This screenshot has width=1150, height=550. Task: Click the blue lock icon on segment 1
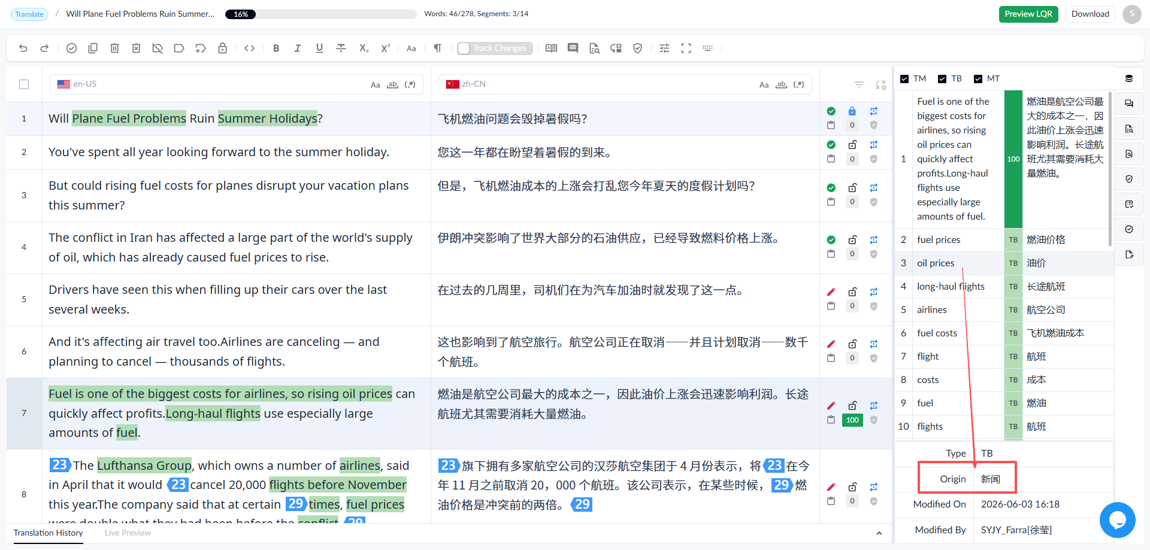[x=852, y=111]
